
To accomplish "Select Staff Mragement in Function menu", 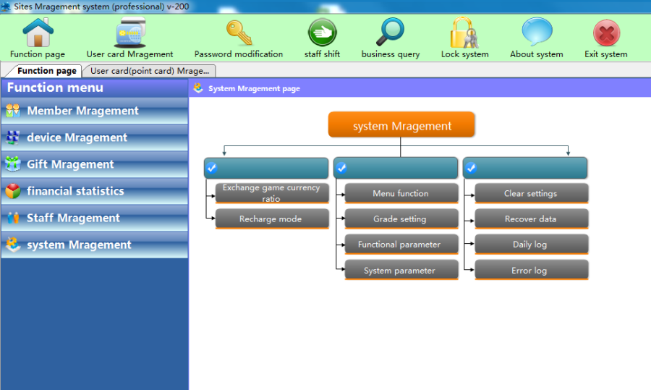I will (x=95, y=218).
